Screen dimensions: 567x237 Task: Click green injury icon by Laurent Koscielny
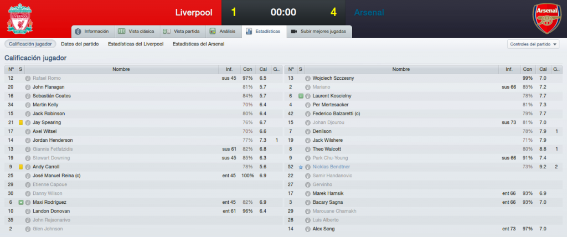[301, 96]
